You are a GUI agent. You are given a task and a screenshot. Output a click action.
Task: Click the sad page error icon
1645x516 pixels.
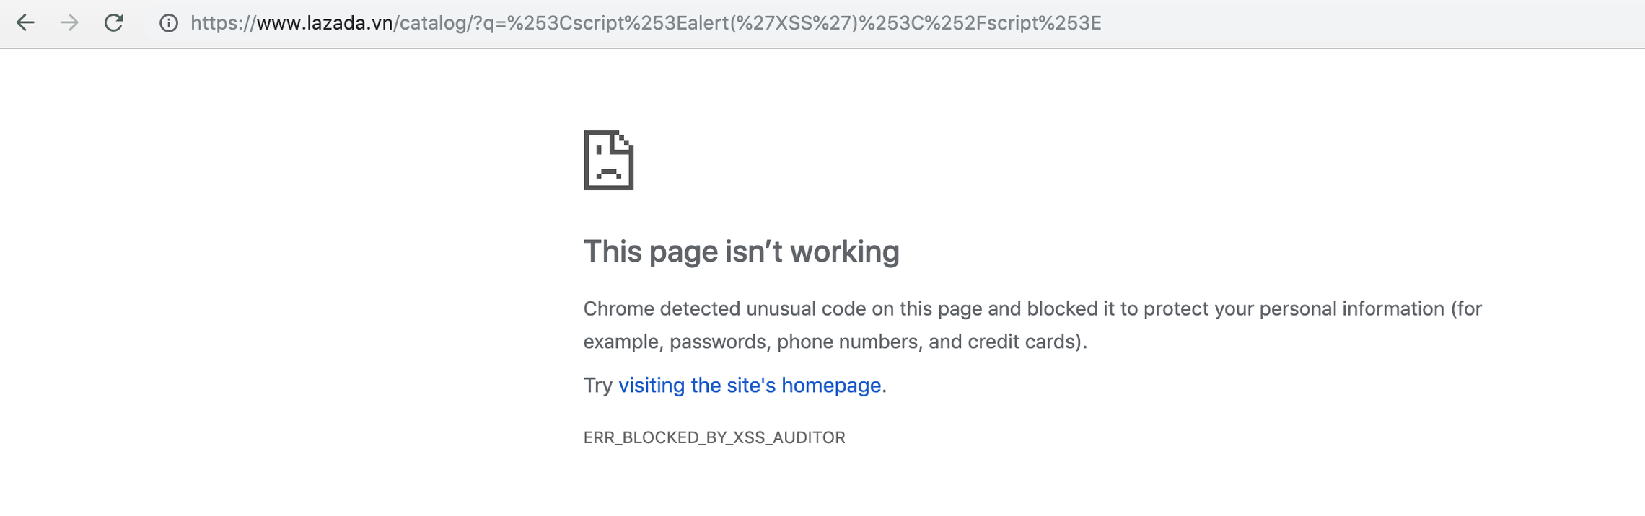[609, 160]
